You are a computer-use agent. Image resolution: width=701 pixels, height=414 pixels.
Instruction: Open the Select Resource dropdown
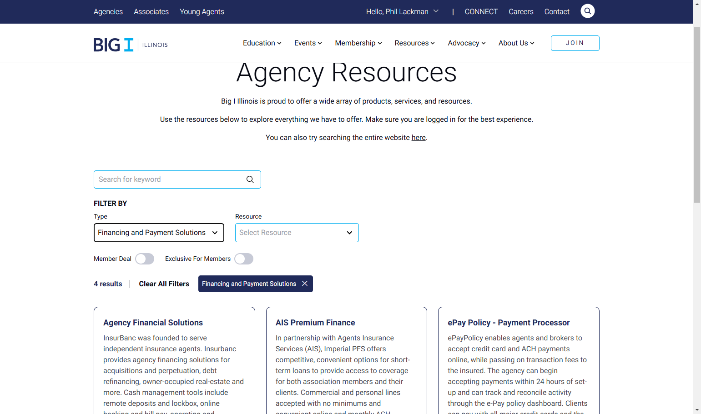click(x=297, y=233)
